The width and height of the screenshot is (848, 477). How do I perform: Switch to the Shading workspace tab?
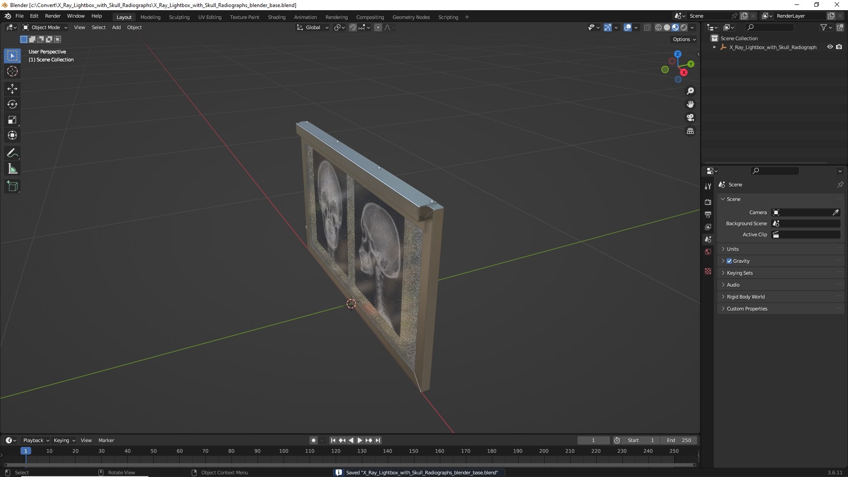coord(276,17)
